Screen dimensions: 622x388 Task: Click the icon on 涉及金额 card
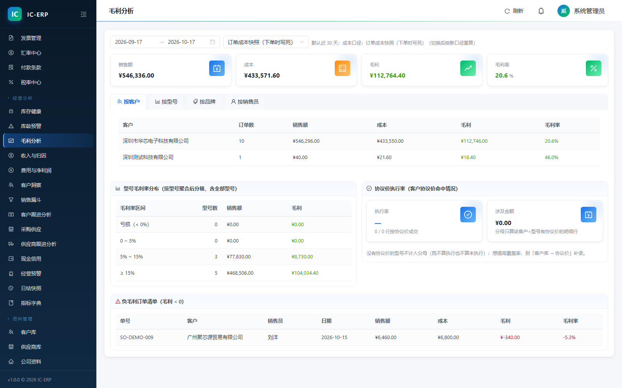[x=589, y=215]
